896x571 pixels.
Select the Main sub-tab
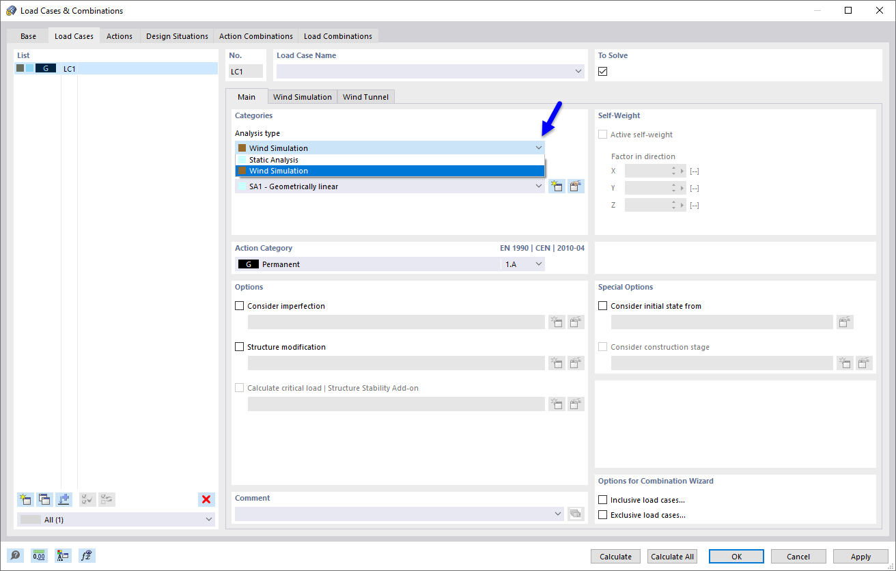pyautogui.click(x=247, y=97)
